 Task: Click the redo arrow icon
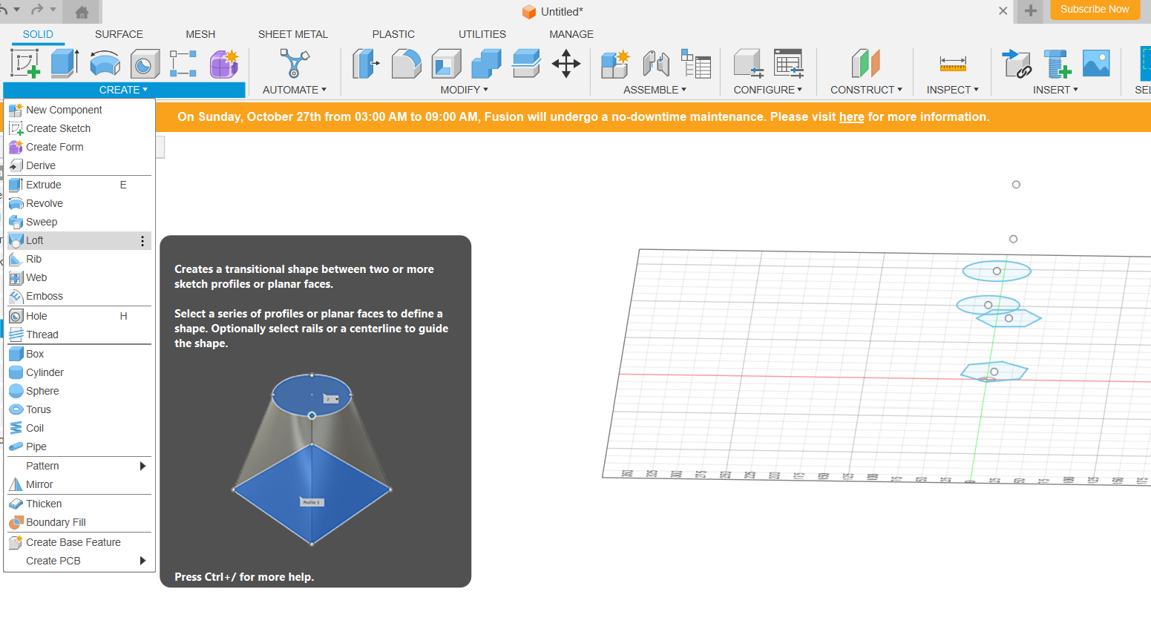[x=36, y=10]
